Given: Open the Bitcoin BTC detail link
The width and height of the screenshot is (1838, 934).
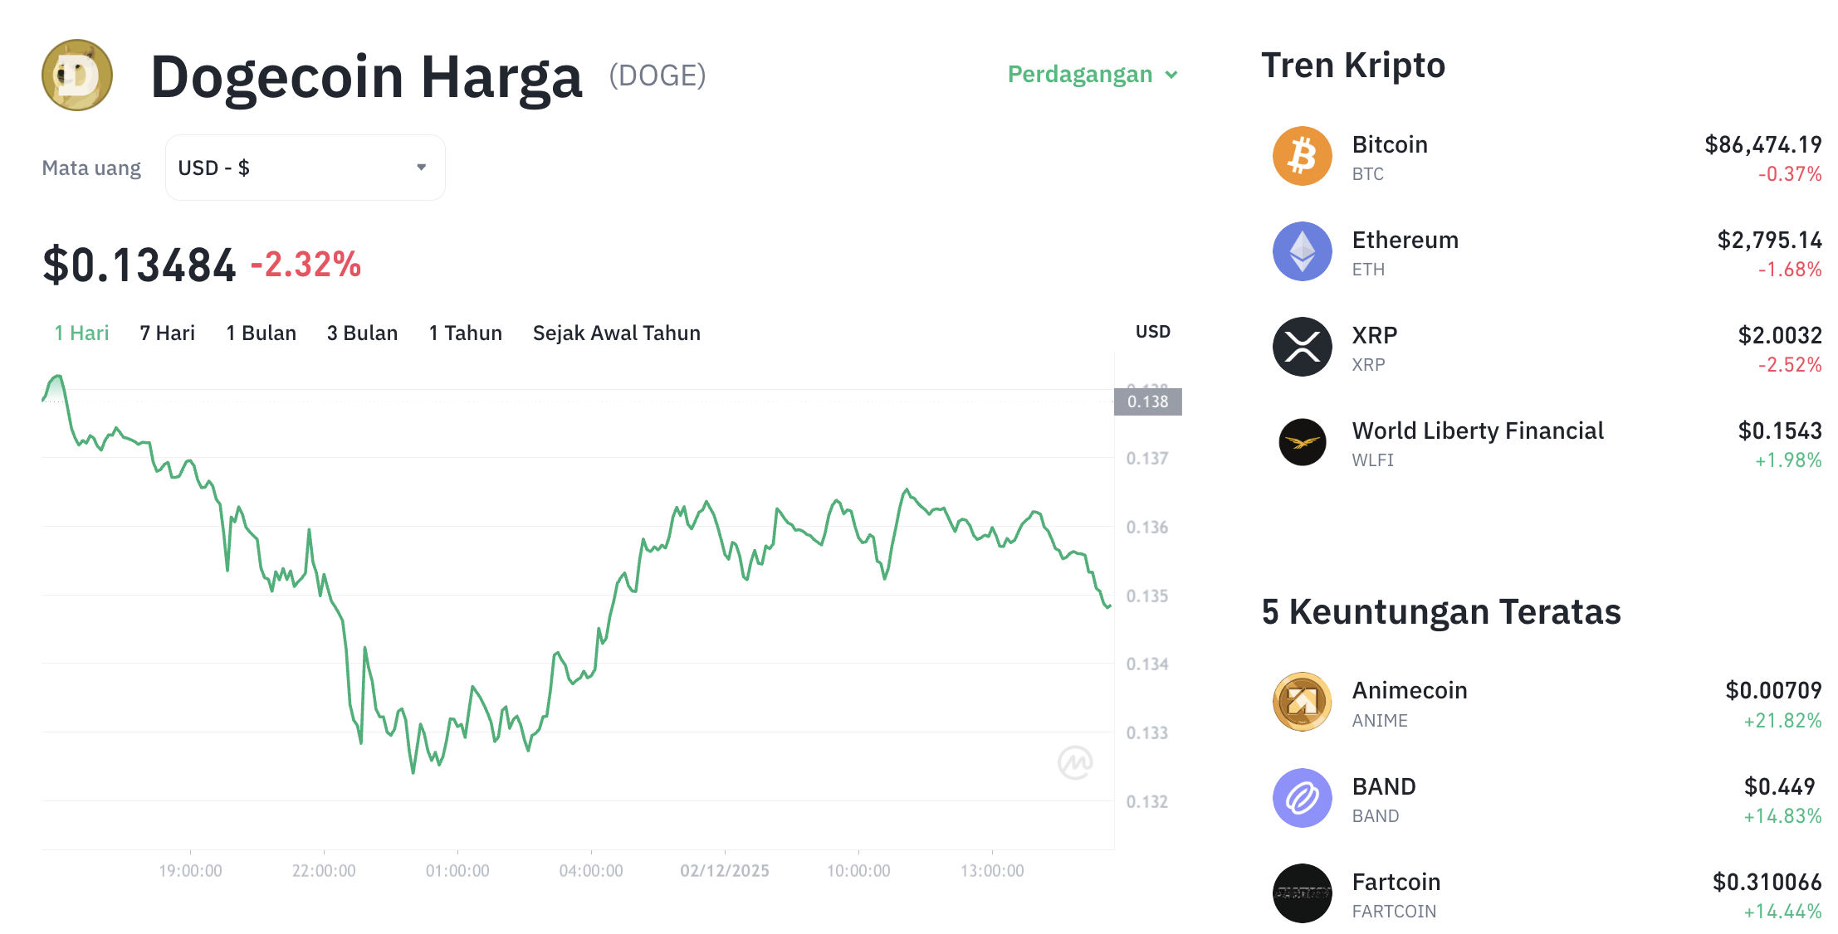Looking at the screenshot, I should click(x=1389, y=144).
